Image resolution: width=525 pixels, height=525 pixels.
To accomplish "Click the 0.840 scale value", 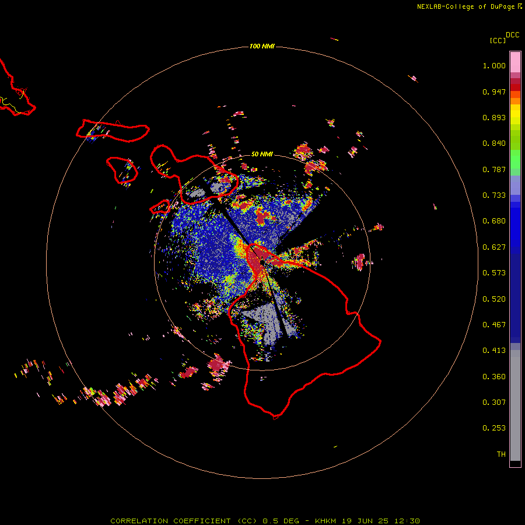I will coord(494,143).
